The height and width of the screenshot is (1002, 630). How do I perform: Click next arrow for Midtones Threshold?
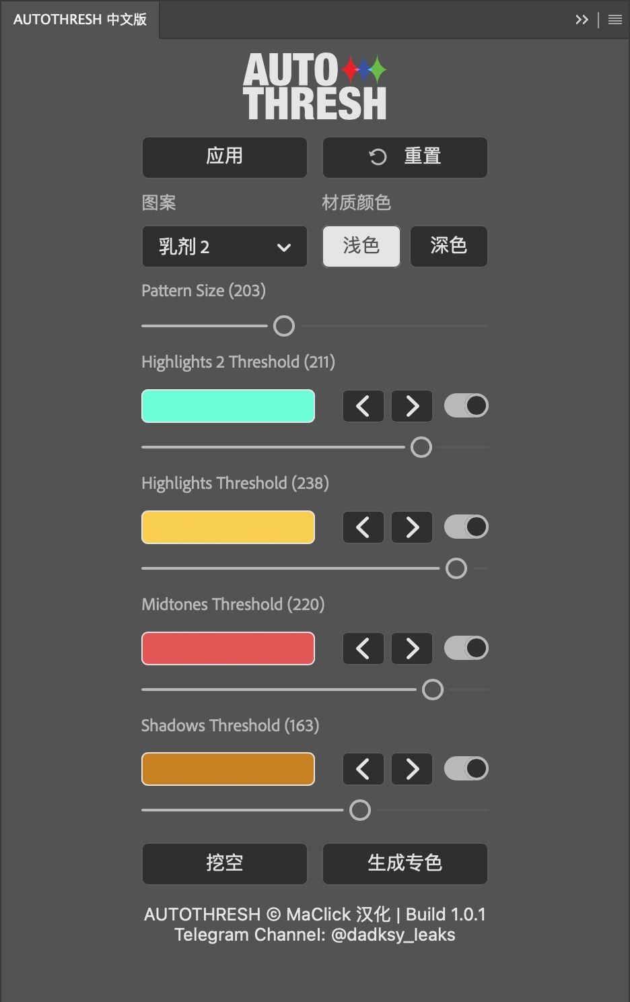[412, 648]
